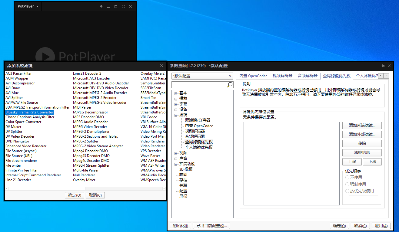The image size is (399, 232).
Task: Switch to 内置 OpenCodec tab
Action: tap(253, 76)
